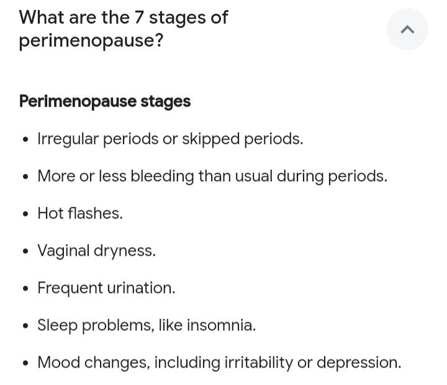Collapse the perimenopause question with chevron
Image resolution: width=447 pixels, height=385 pixels.
(x=407, y=29)
